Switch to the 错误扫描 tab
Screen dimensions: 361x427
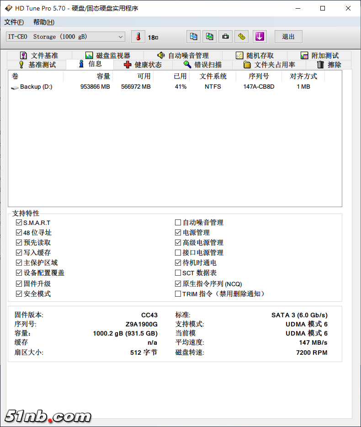[202, 65]
